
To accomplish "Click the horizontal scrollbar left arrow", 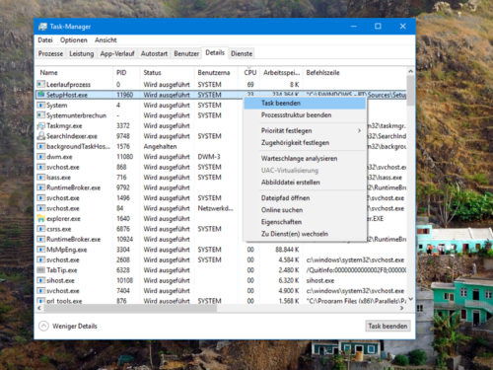I will click(x=39, y=308).
